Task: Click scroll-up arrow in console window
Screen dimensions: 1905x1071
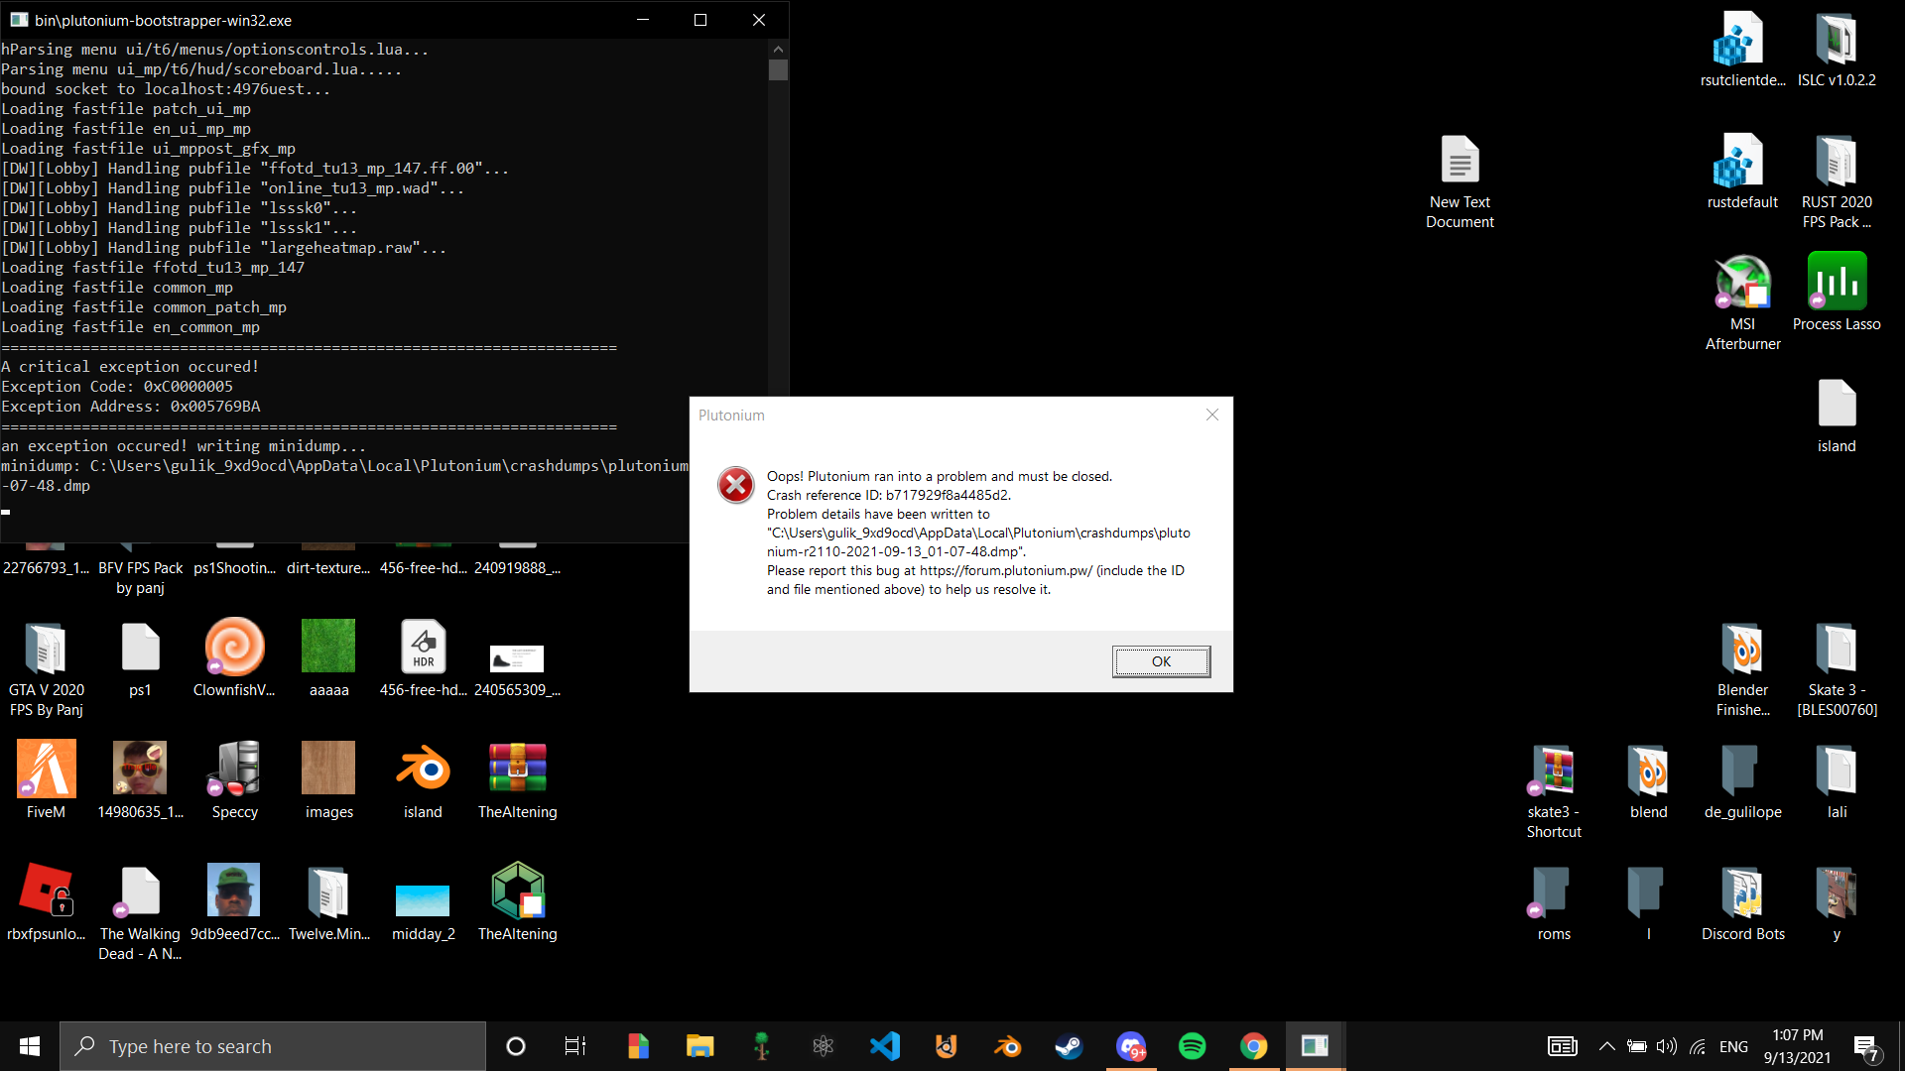Action: click(778, 49)
